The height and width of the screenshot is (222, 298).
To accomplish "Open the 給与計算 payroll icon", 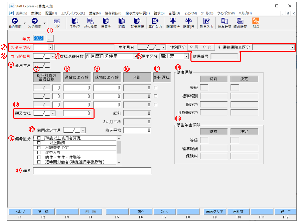I will [x=225, y=23].
